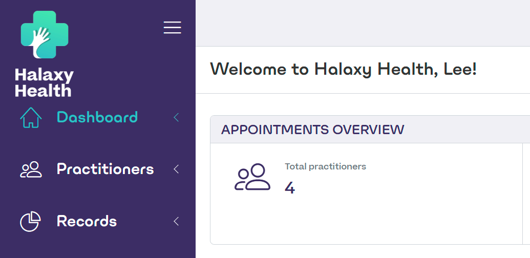Toggle the hamburger menu icon
This screenshot has height=258, width=530.
coord(173,27)
